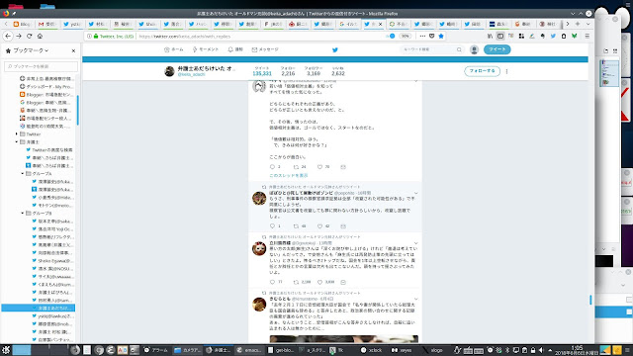Click the green V extension icon in toolbar
The image size is (633, 356).
coord(574,36)
